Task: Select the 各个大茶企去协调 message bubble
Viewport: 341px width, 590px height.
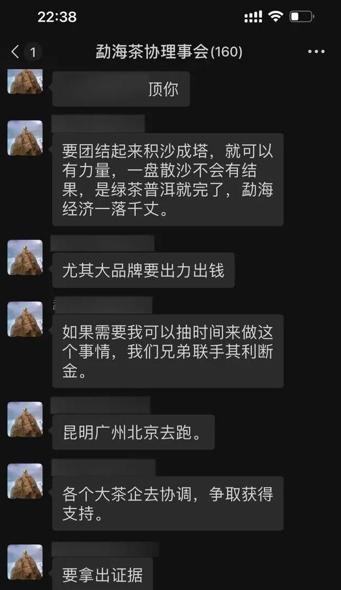Action: (x=168, y=503)
